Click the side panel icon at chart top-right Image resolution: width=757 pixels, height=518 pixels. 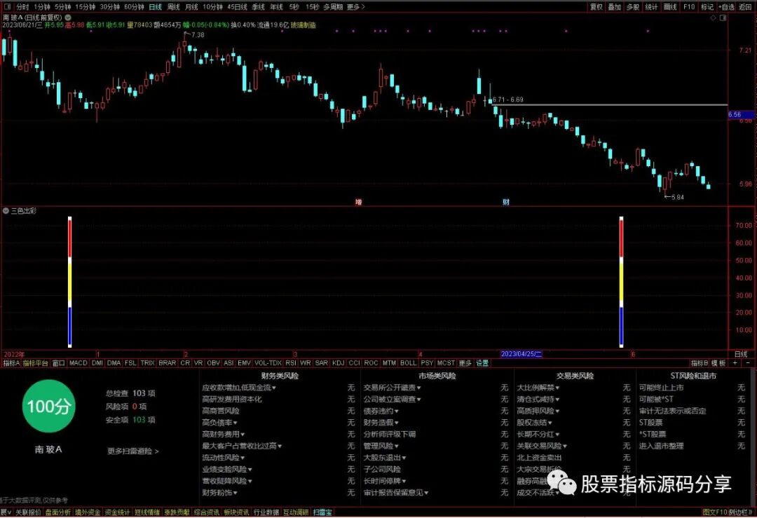pos(723,18)
